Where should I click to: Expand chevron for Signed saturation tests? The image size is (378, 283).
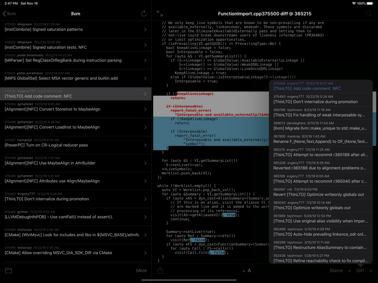(146, 45)
